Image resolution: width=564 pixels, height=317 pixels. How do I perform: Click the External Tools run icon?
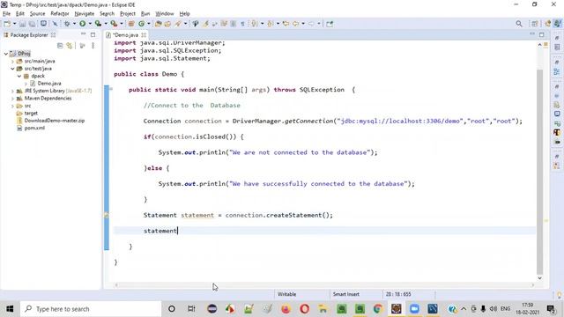tap(114, 24)
